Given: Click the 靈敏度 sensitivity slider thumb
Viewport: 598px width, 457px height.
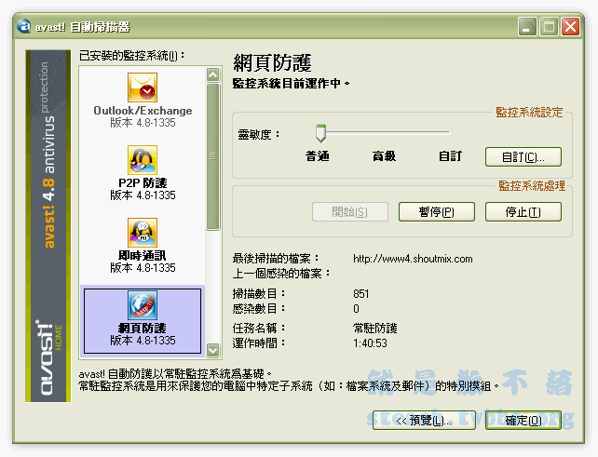Looking at the screenshot, I should [x=320, y=133].
